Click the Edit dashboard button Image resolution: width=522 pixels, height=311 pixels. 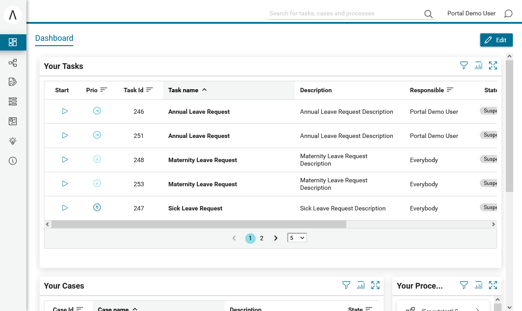[x=497, y=40]
